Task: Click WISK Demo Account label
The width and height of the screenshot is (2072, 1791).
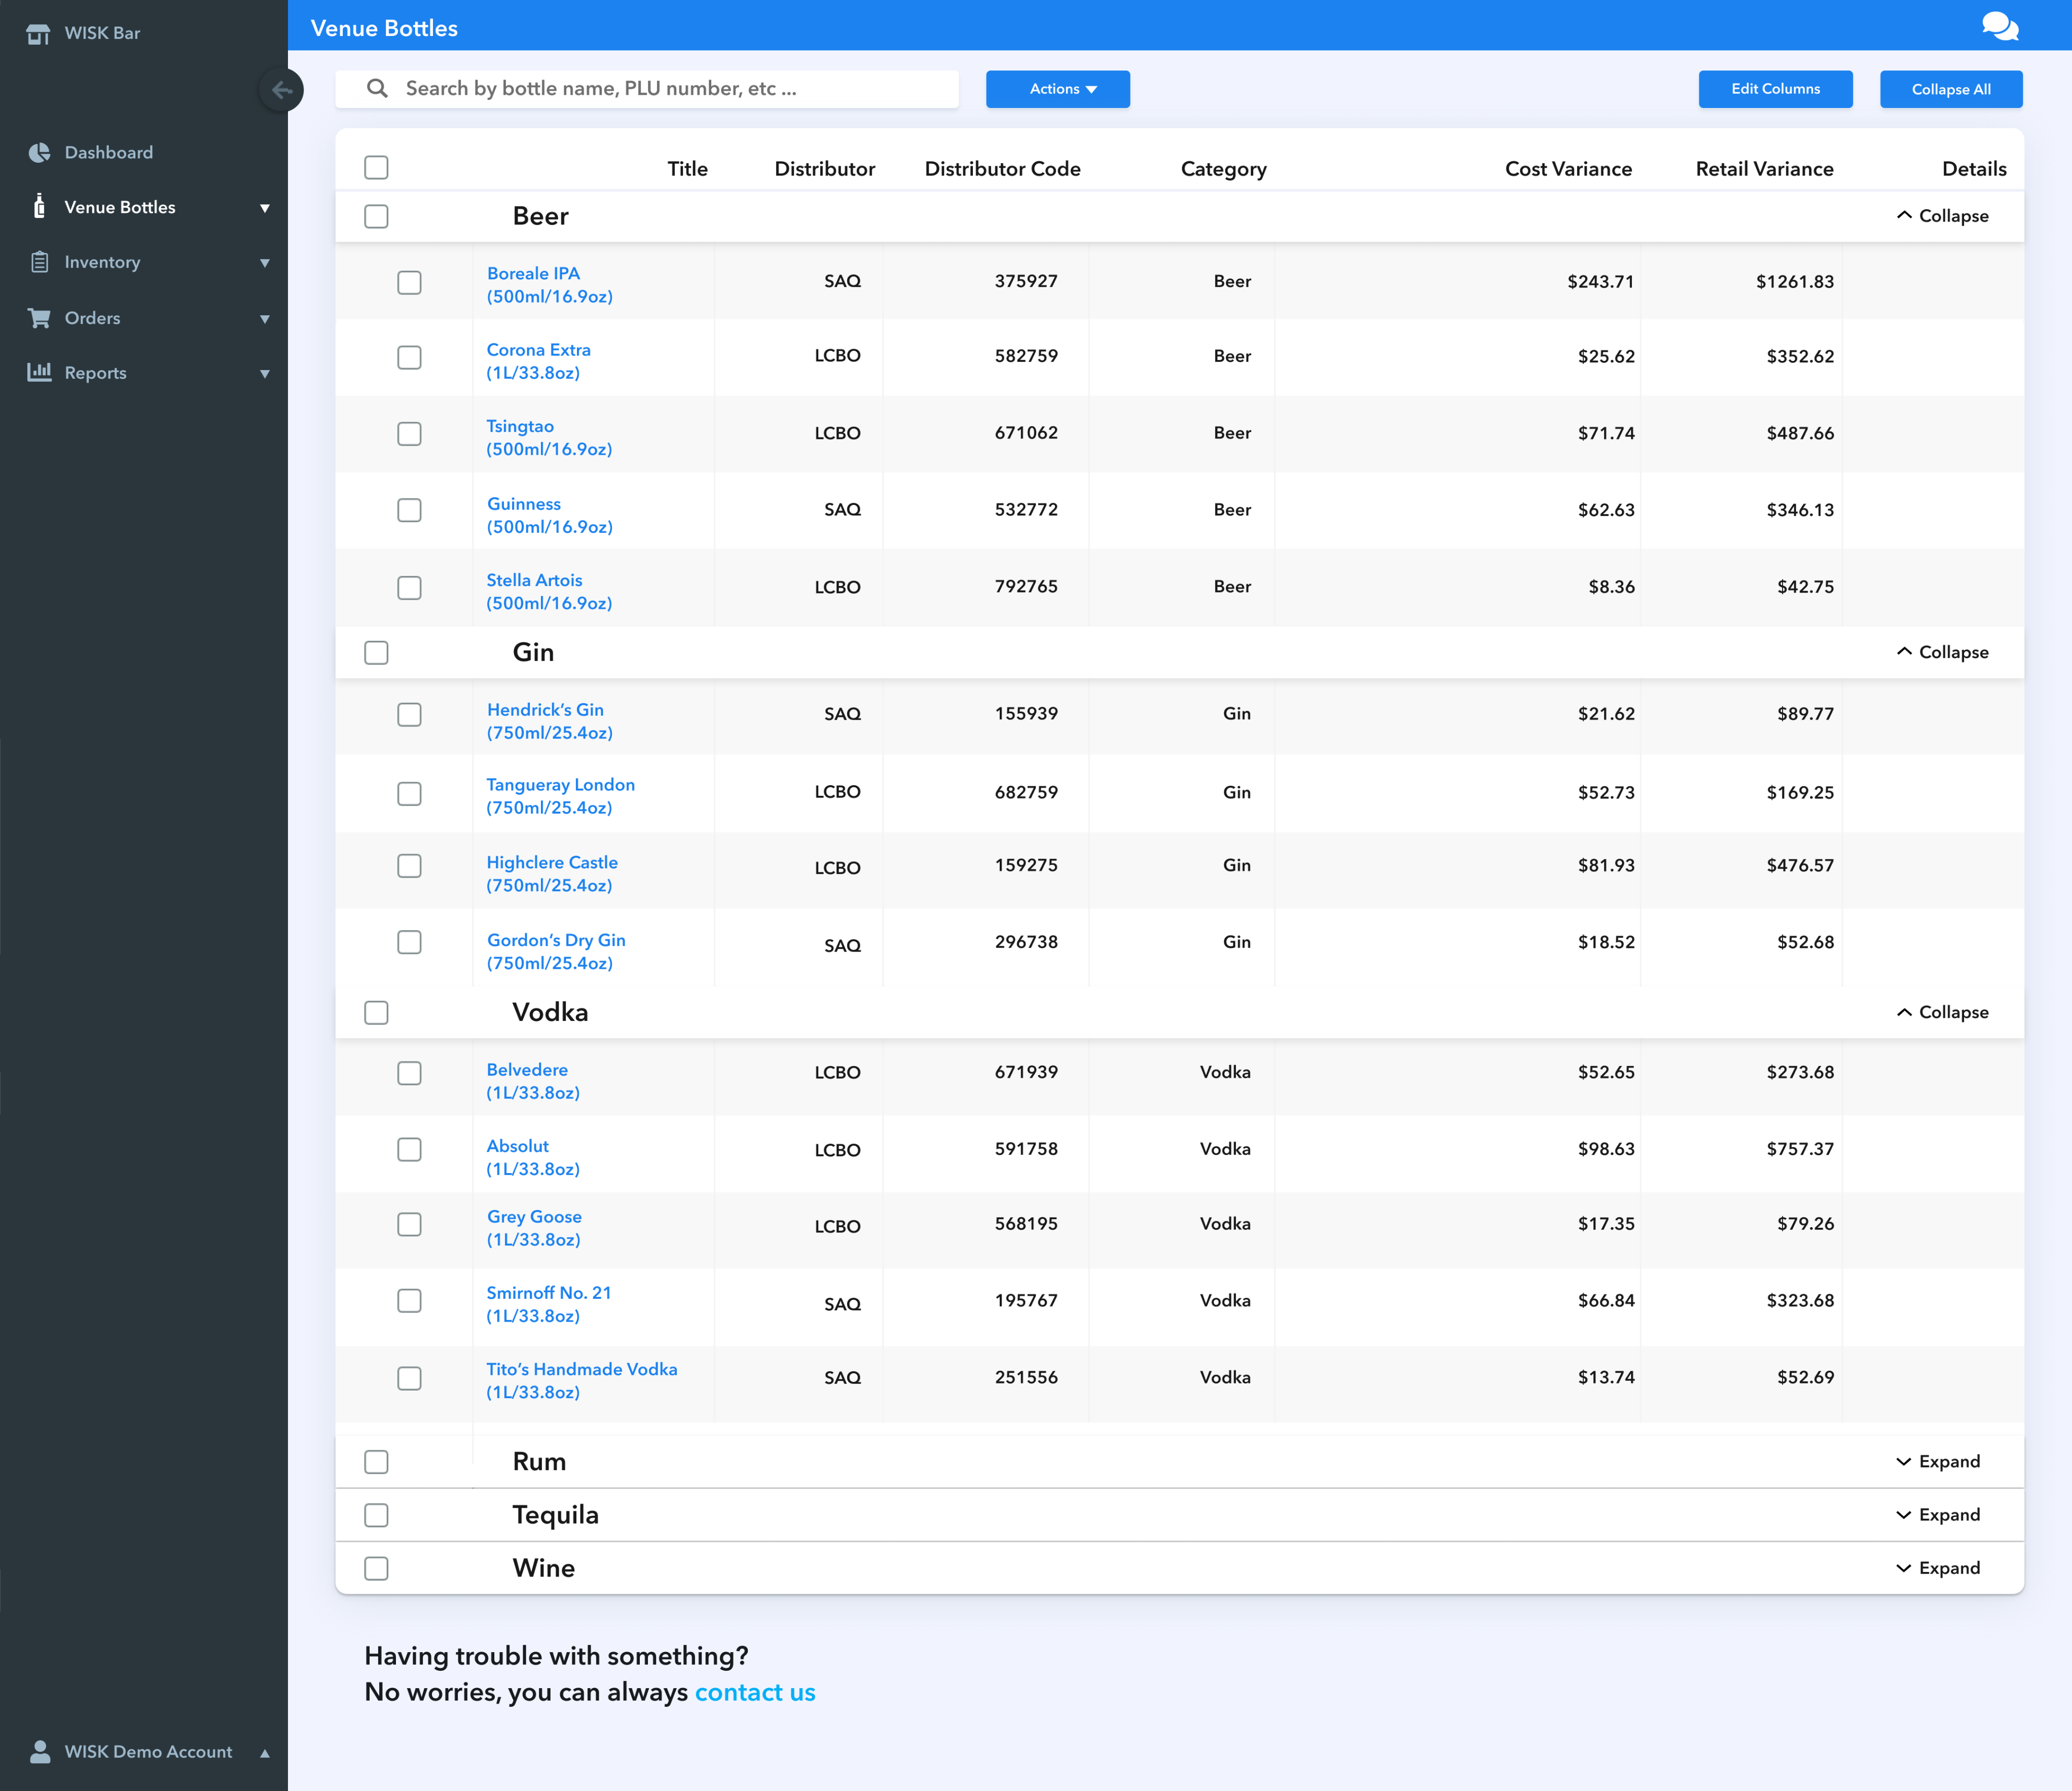Action: [148, 1752]
